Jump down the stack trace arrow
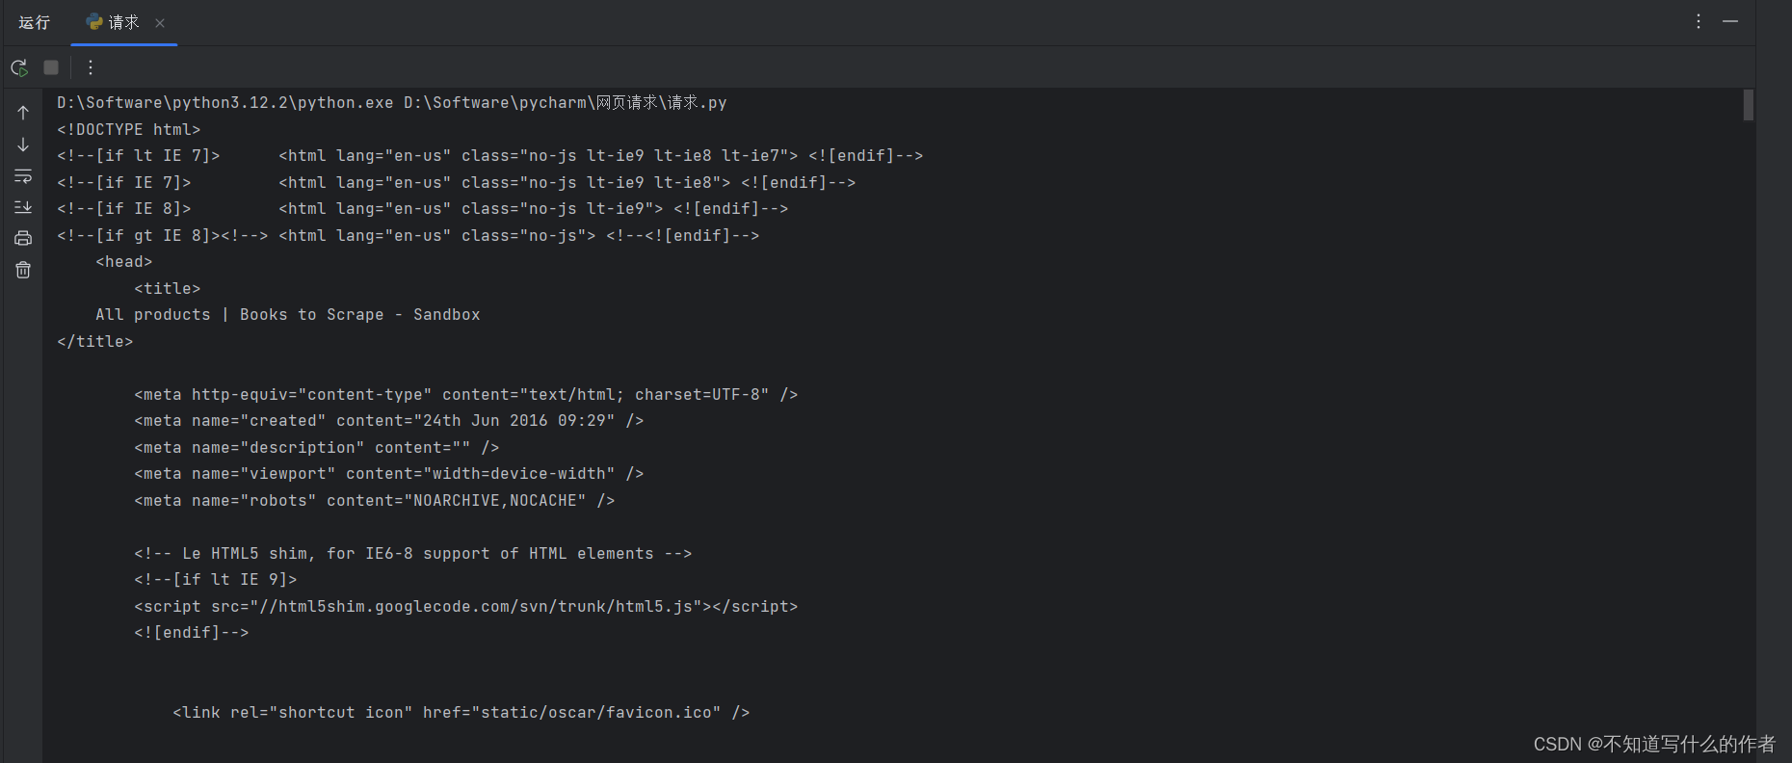This screenshot has height=763, width=1792. [x=23, y=145]
